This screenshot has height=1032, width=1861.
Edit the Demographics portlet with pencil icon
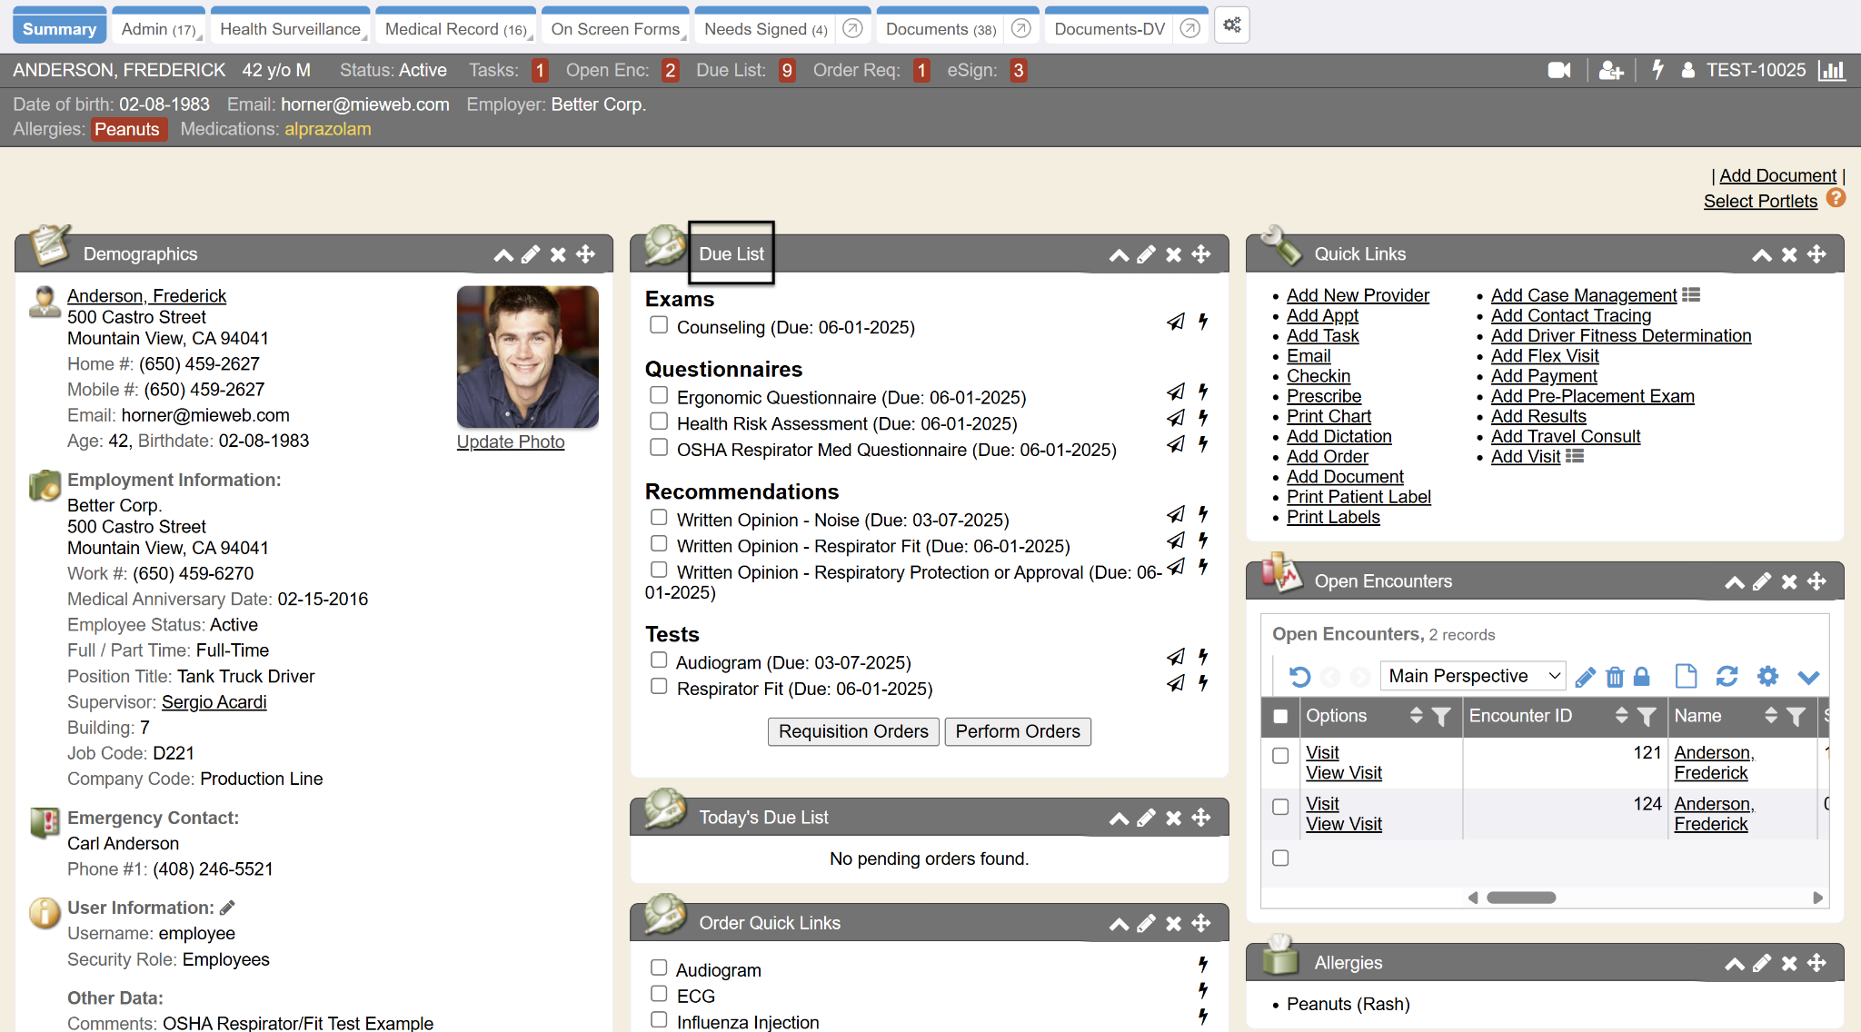531,254
